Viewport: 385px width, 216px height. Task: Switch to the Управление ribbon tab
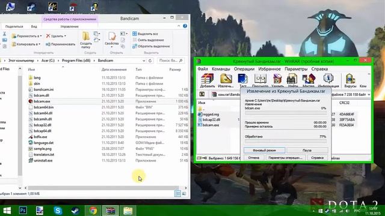pyautogui.click(x=70, y=26)
